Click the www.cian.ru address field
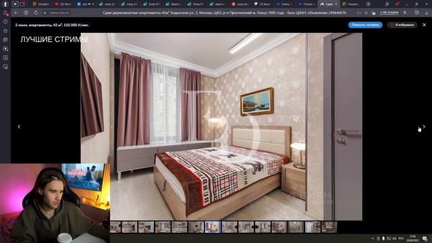Viewport: 432px width, 243px height. coord(59,13)
